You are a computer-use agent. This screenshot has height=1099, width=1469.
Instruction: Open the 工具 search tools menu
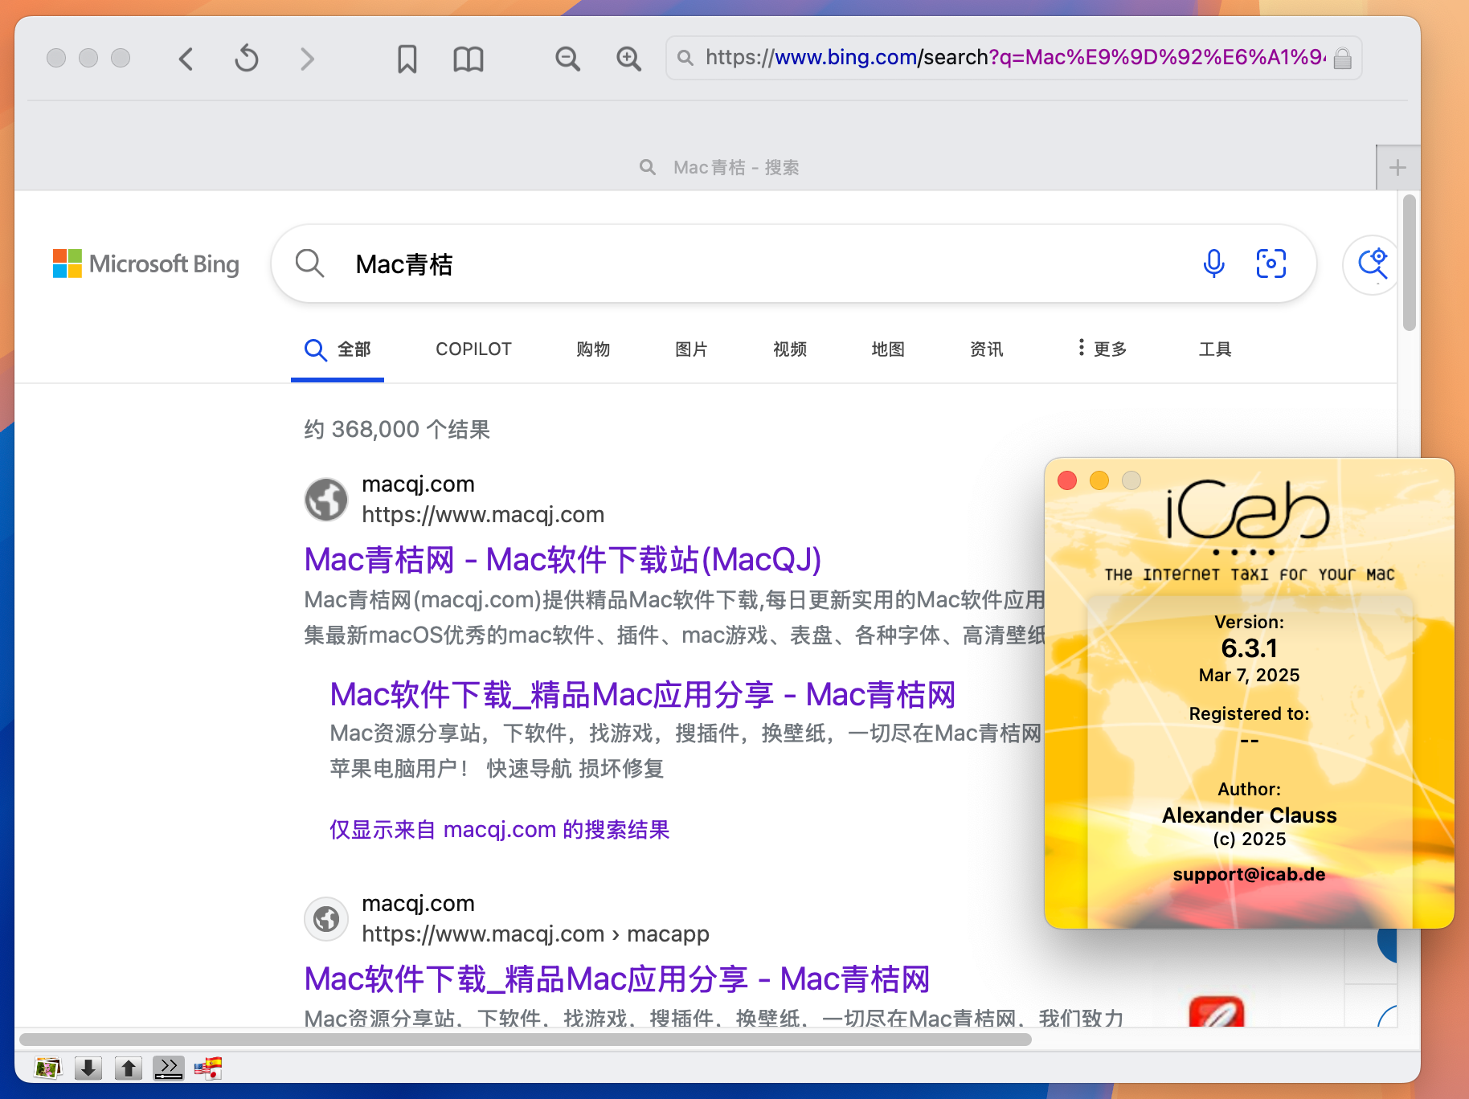(x=1214, y=349)
